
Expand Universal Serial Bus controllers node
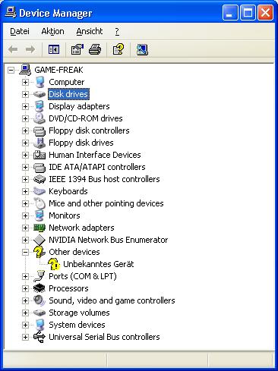click(25, 337)
